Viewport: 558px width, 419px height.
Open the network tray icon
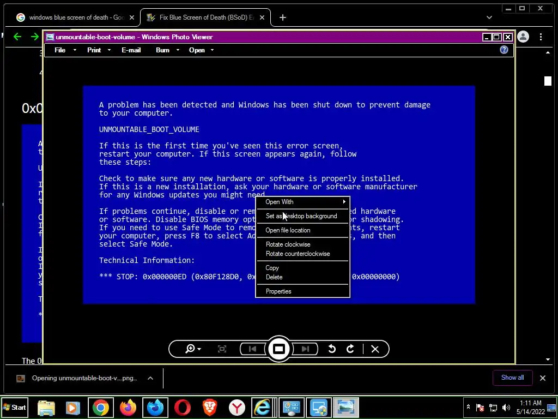(x=493, y=407)
